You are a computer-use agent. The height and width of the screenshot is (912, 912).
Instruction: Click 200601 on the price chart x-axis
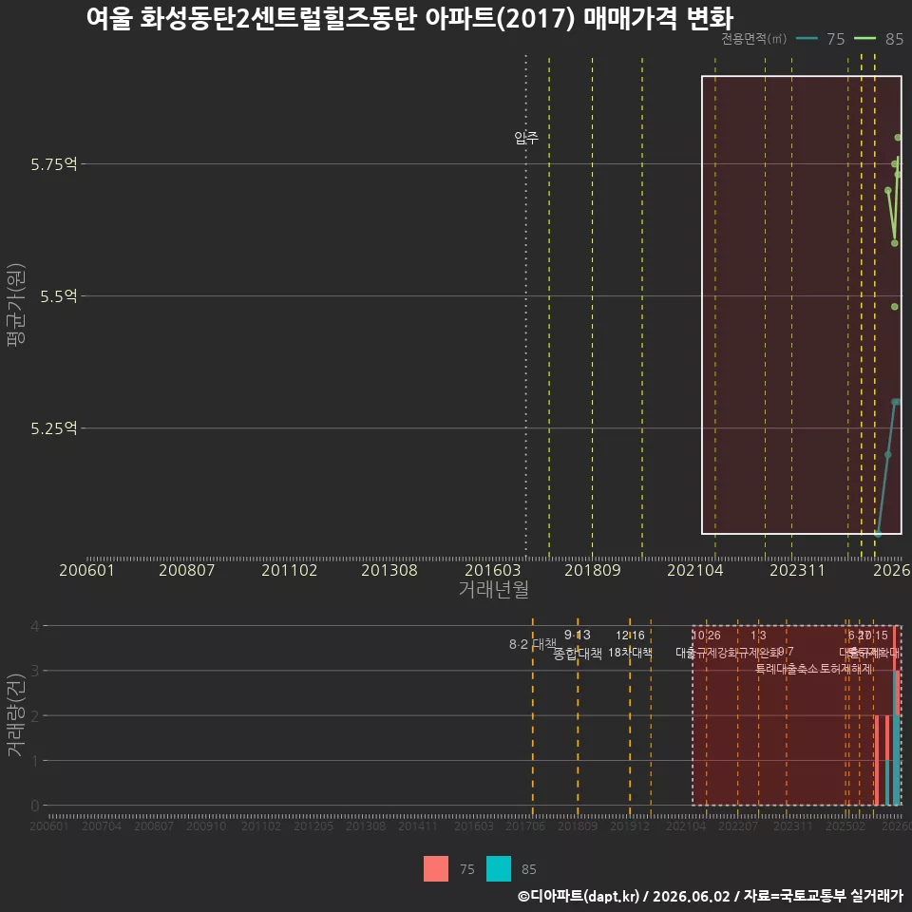86,570
